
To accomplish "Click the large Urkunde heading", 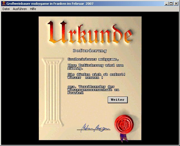I will (89, 33).
